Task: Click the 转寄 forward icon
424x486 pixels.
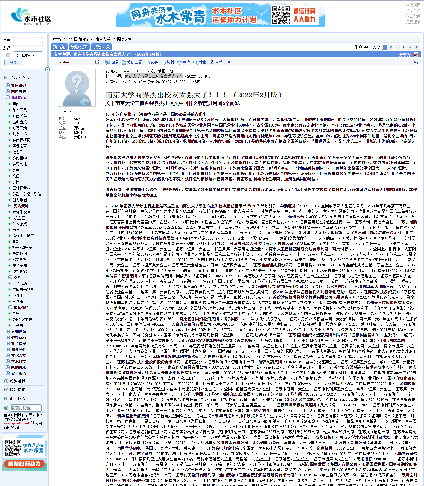Action: coord(147,62)
